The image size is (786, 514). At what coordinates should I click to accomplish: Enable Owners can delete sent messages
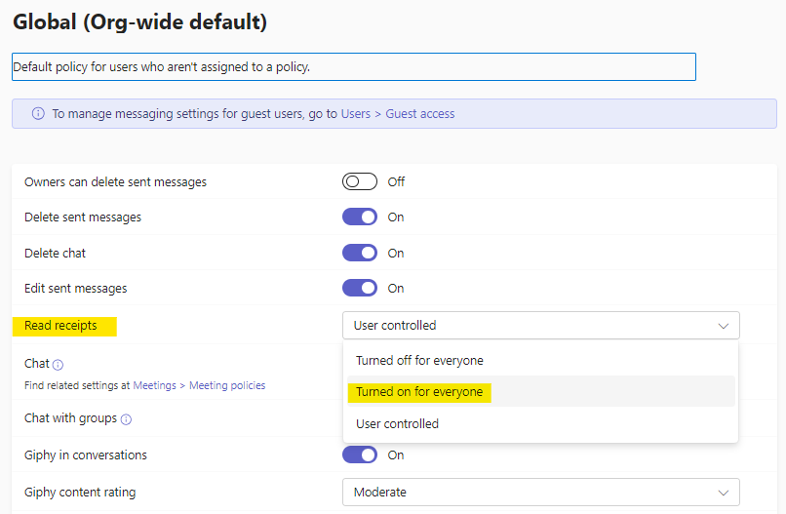pos(359,181)
